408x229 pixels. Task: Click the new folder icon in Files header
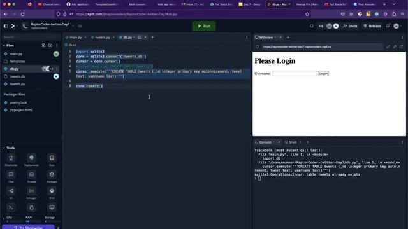pyautogui.click(x=50, y=45)
